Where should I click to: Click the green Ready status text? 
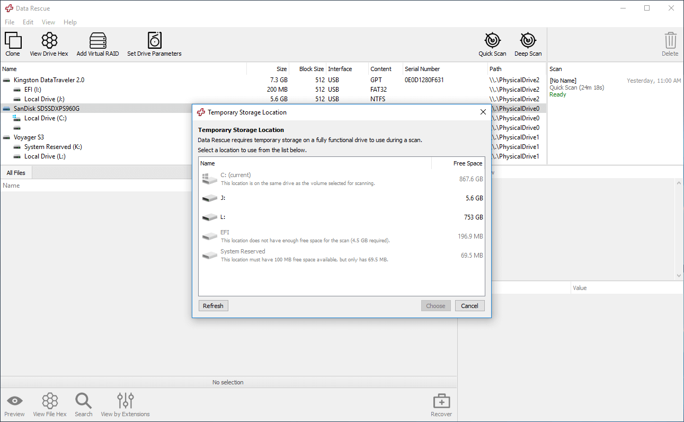pyautogui.click(x=558, y=94)
